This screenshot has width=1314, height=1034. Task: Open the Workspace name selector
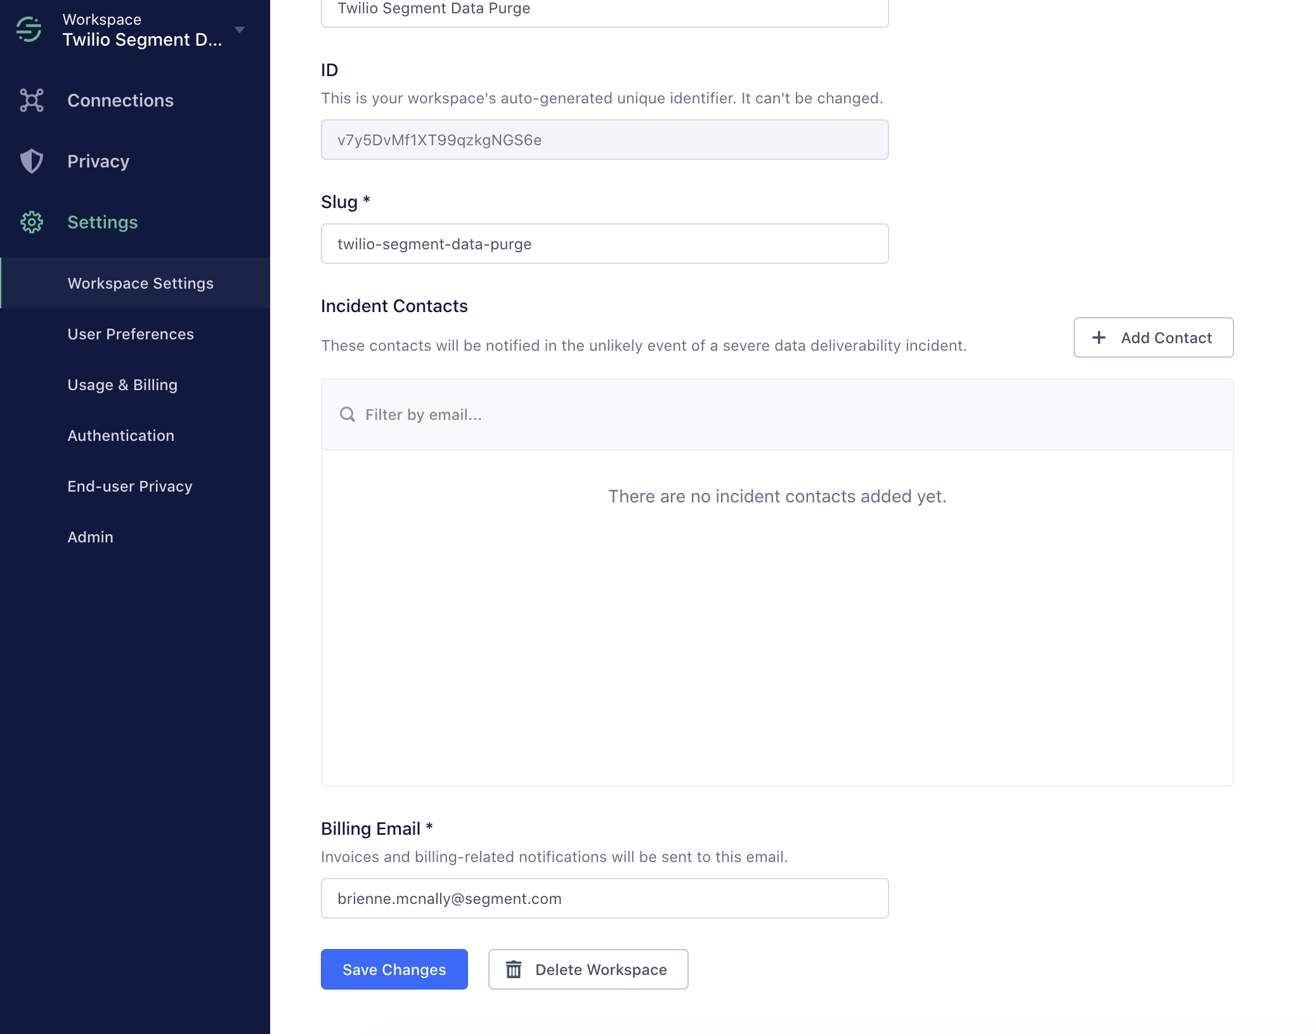pyautogui.click(x=143, y=30)
